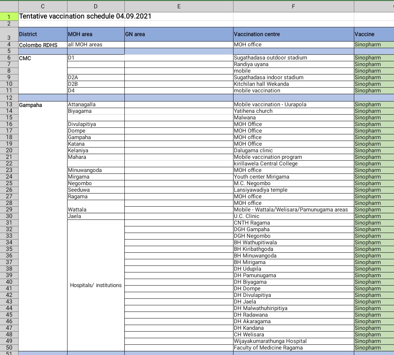Click 'M.C. Negombo' cell

coord(293,183)
